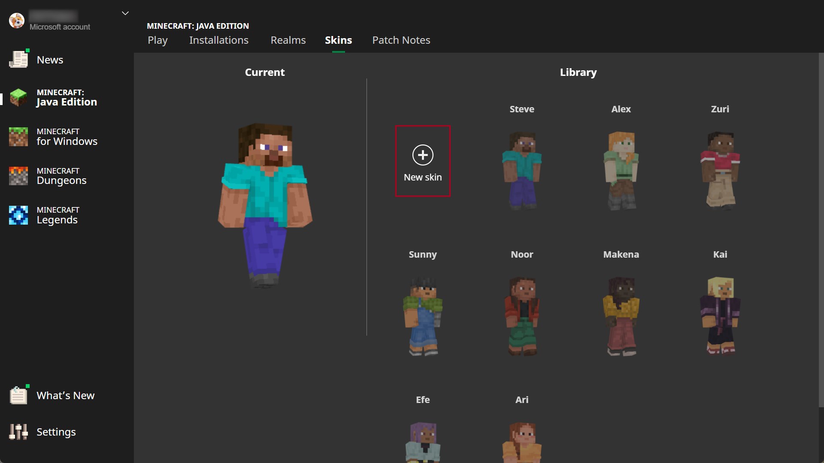
Task: Select the Skins tab
Action: click(x=338, y=40)
